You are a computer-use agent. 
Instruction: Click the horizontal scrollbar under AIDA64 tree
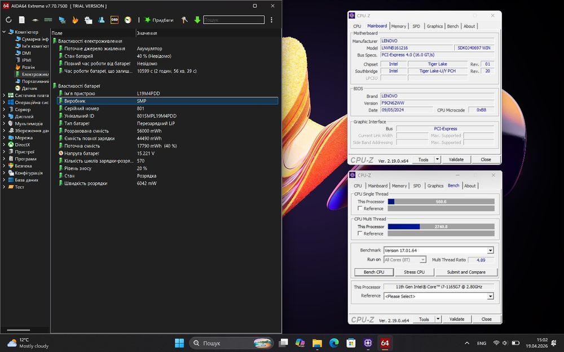tap(19, 330)
